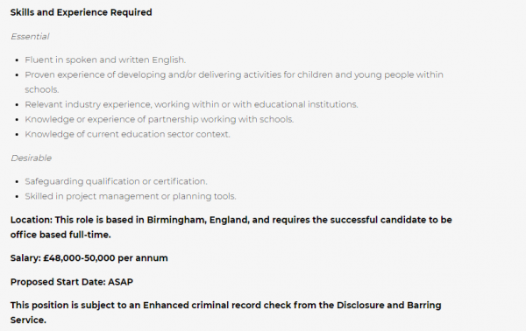The width and height of the screenshot is (526, 331).
Task: Click the Proposed Start Date ASAP line
Action: [x=72, y=282]
